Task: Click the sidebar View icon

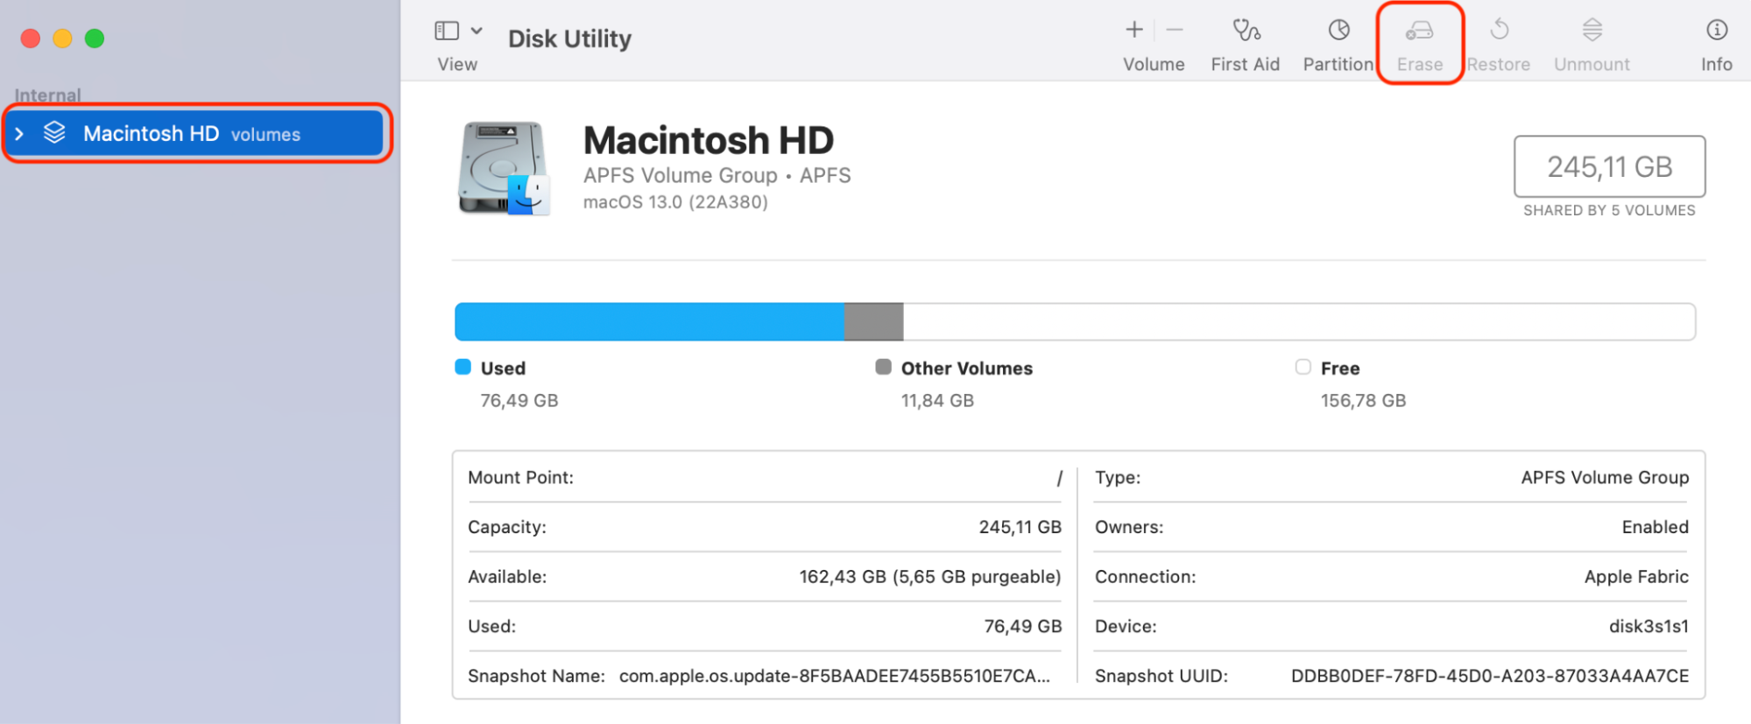Action: pos(447,31)
